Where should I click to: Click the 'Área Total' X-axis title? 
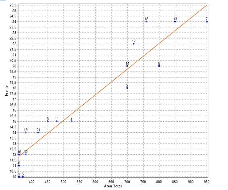click(x=112, y=186)
